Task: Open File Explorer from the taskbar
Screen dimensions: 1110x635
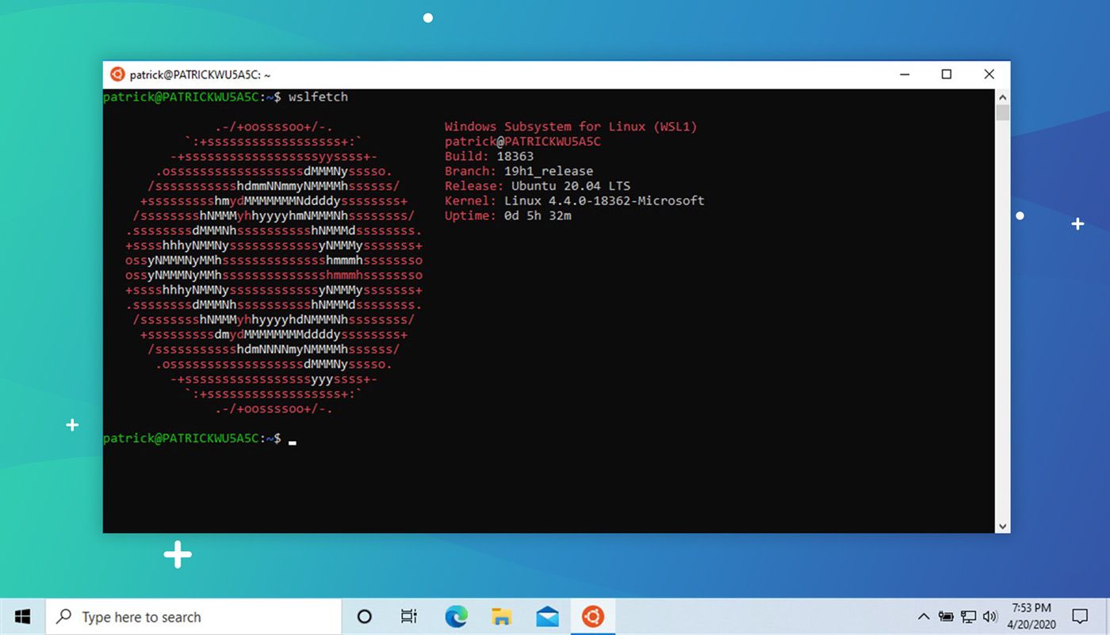Action: coord(500,616)
